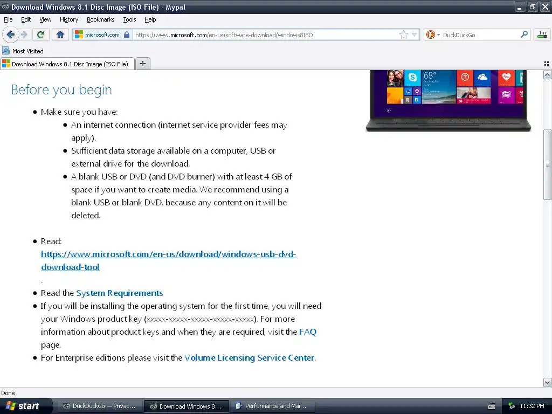Click the Forward navigation arrow
The height and width of the screenshot is (414, 552).
pos(24,34)
